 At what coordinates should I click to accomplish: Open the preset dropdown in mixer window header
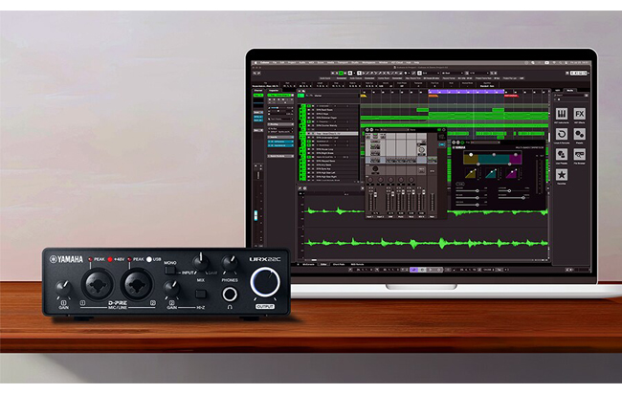pos(394,130)
